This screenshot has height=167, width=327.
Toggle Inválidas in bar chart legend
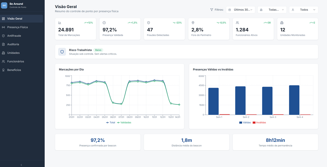pos(259,122)
